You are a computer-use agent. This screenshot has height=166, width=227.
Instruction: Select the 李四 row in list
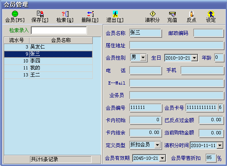click(x=48, y=61)
